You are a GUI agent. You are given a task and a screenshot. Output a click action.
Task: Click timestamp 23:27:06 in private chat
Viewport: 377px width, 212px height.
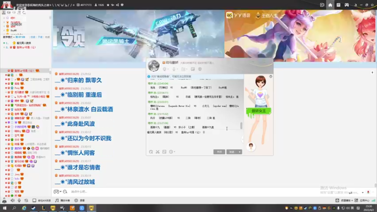pyautogui.click(x=163, y=123)
